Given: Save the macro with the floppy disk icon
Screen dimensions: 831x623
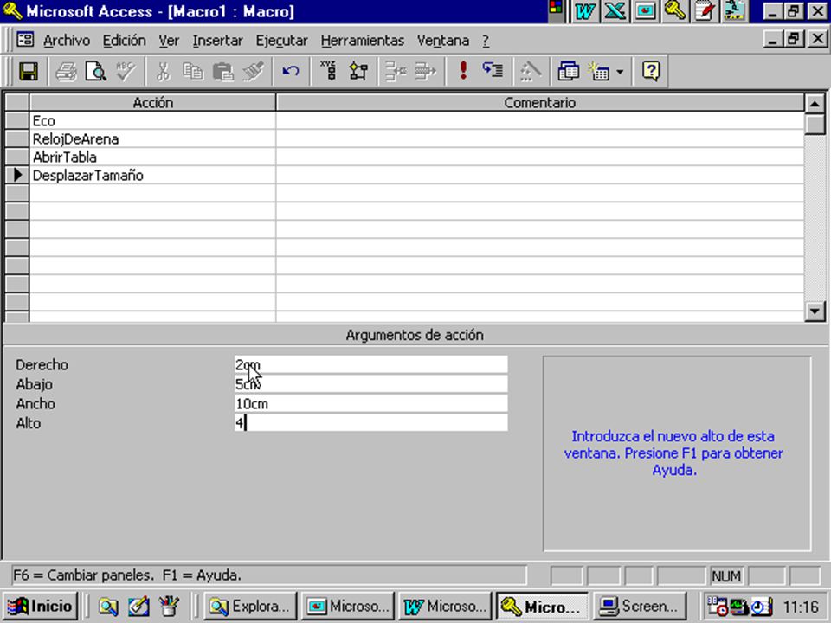Looking at the screenshot, I should tap(29, 71).
